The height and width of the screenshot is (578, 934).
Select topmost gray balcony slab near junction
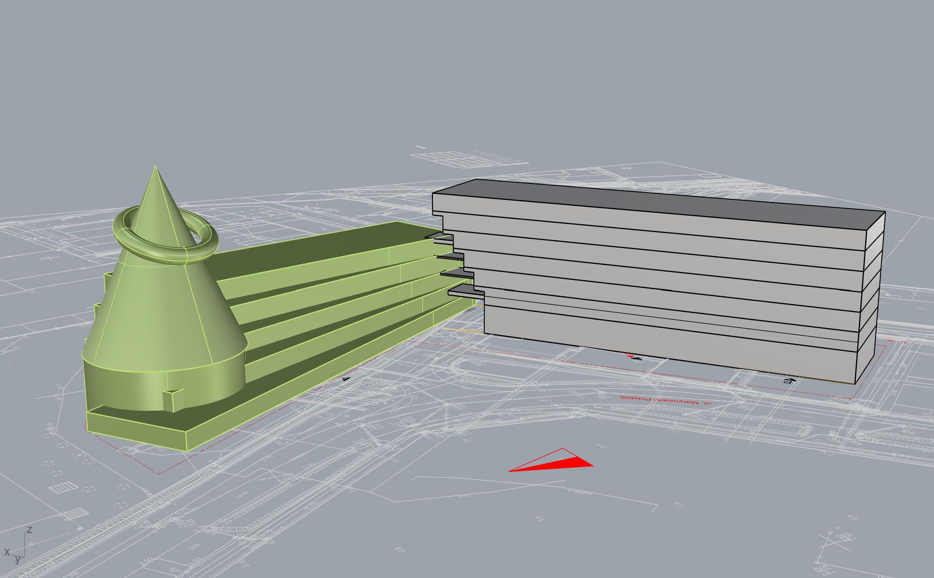(442, 236)
